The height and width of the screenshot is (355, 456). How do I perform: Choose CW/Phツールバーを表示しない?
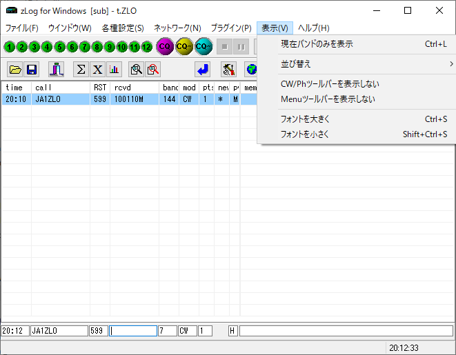pos(357,84)
